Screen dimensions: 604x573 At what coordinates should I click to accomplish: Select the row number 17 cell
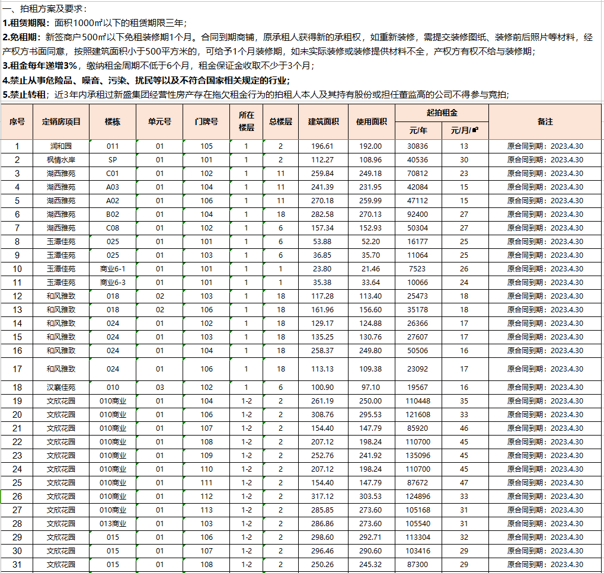point(17,369)
